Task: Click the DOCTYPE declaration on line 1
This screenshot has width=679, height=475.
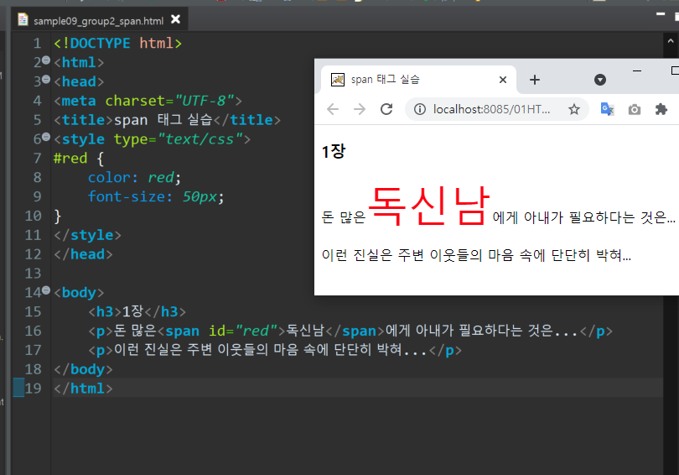Action: 117,44
